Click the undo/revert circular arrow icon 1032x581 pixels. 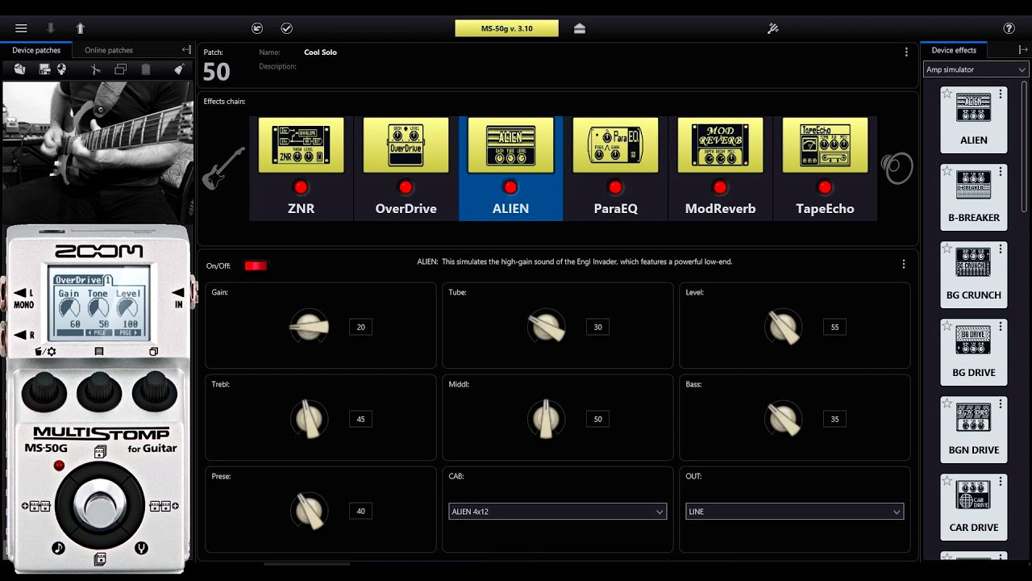pos(257,28)
